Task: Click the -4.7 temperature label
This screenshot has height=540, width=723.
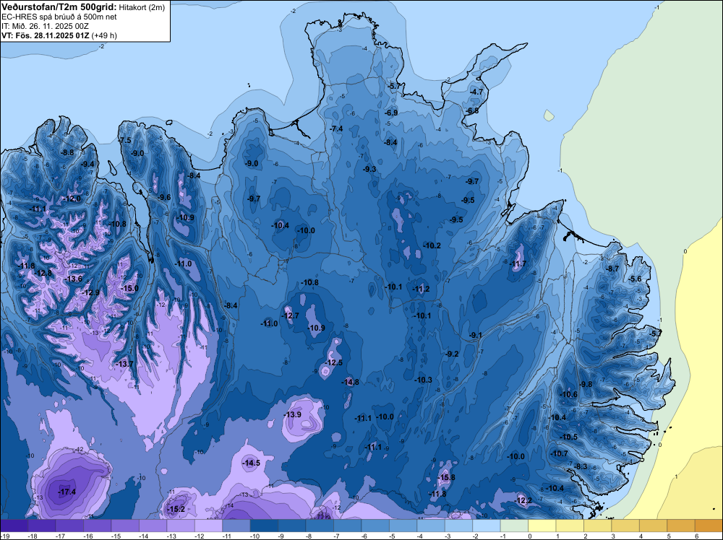Action: coord(476,92)
